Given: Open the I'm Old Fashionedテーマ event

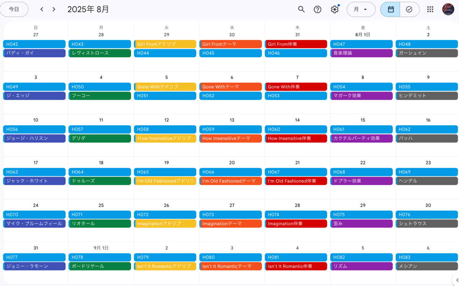Looking at the screenshot, I should pos(231,181).
